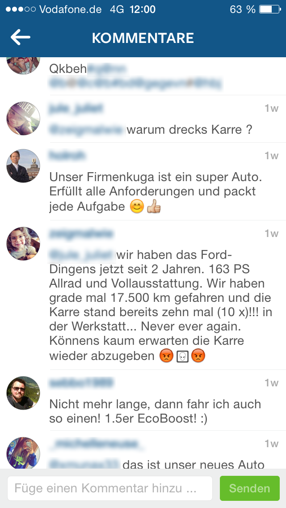Tap the mention before 'wir haben das Ford-'
The height and width of the screenshot is (508, 286).
[x=83, y=255]
